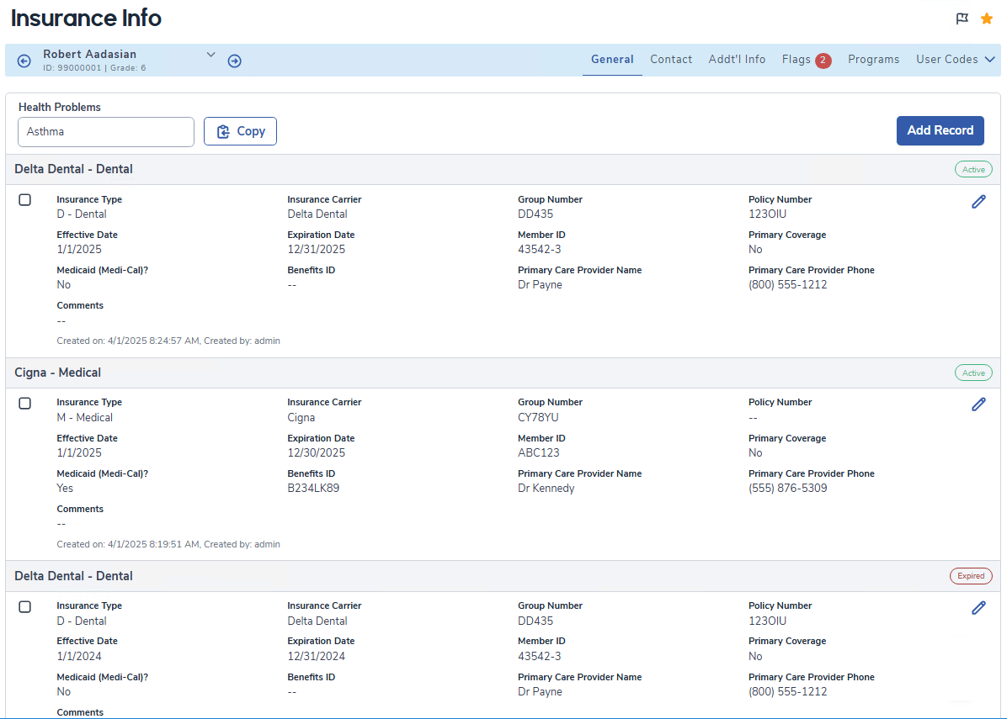Click the expiration date 12/30/2025
Image resolution: width=1007 pixels, height=719 pixels.
pyautogui.click(x=317, y=452)
